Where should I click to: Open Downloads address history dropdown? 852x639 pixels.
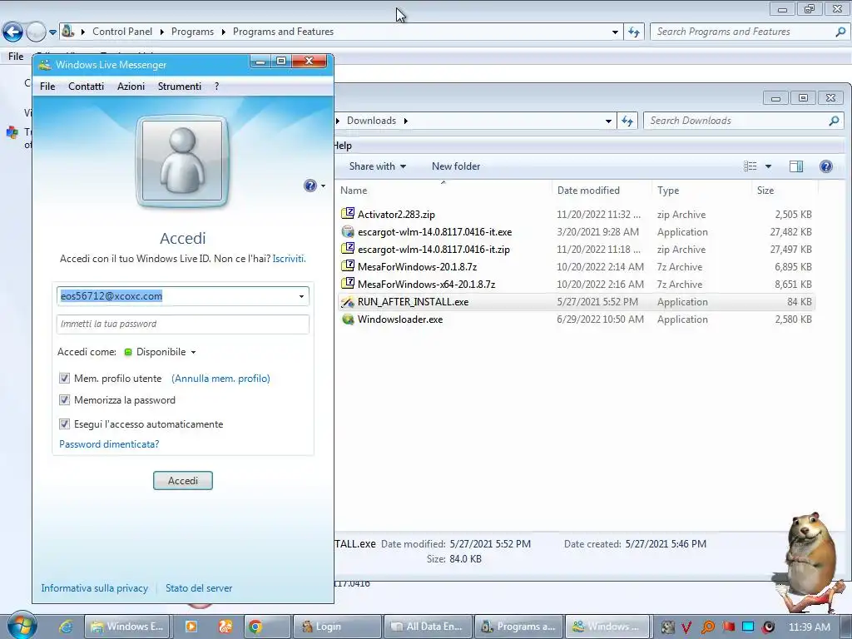pos(608,121)
